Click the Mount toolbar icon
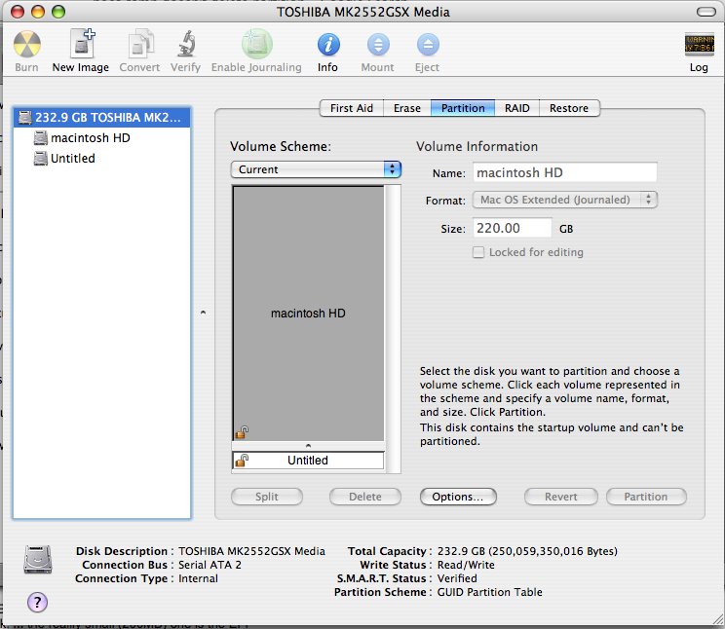 [x=378, y=45]
